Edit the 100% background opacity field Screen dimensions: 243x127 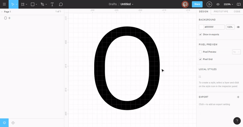click(230, 27)
